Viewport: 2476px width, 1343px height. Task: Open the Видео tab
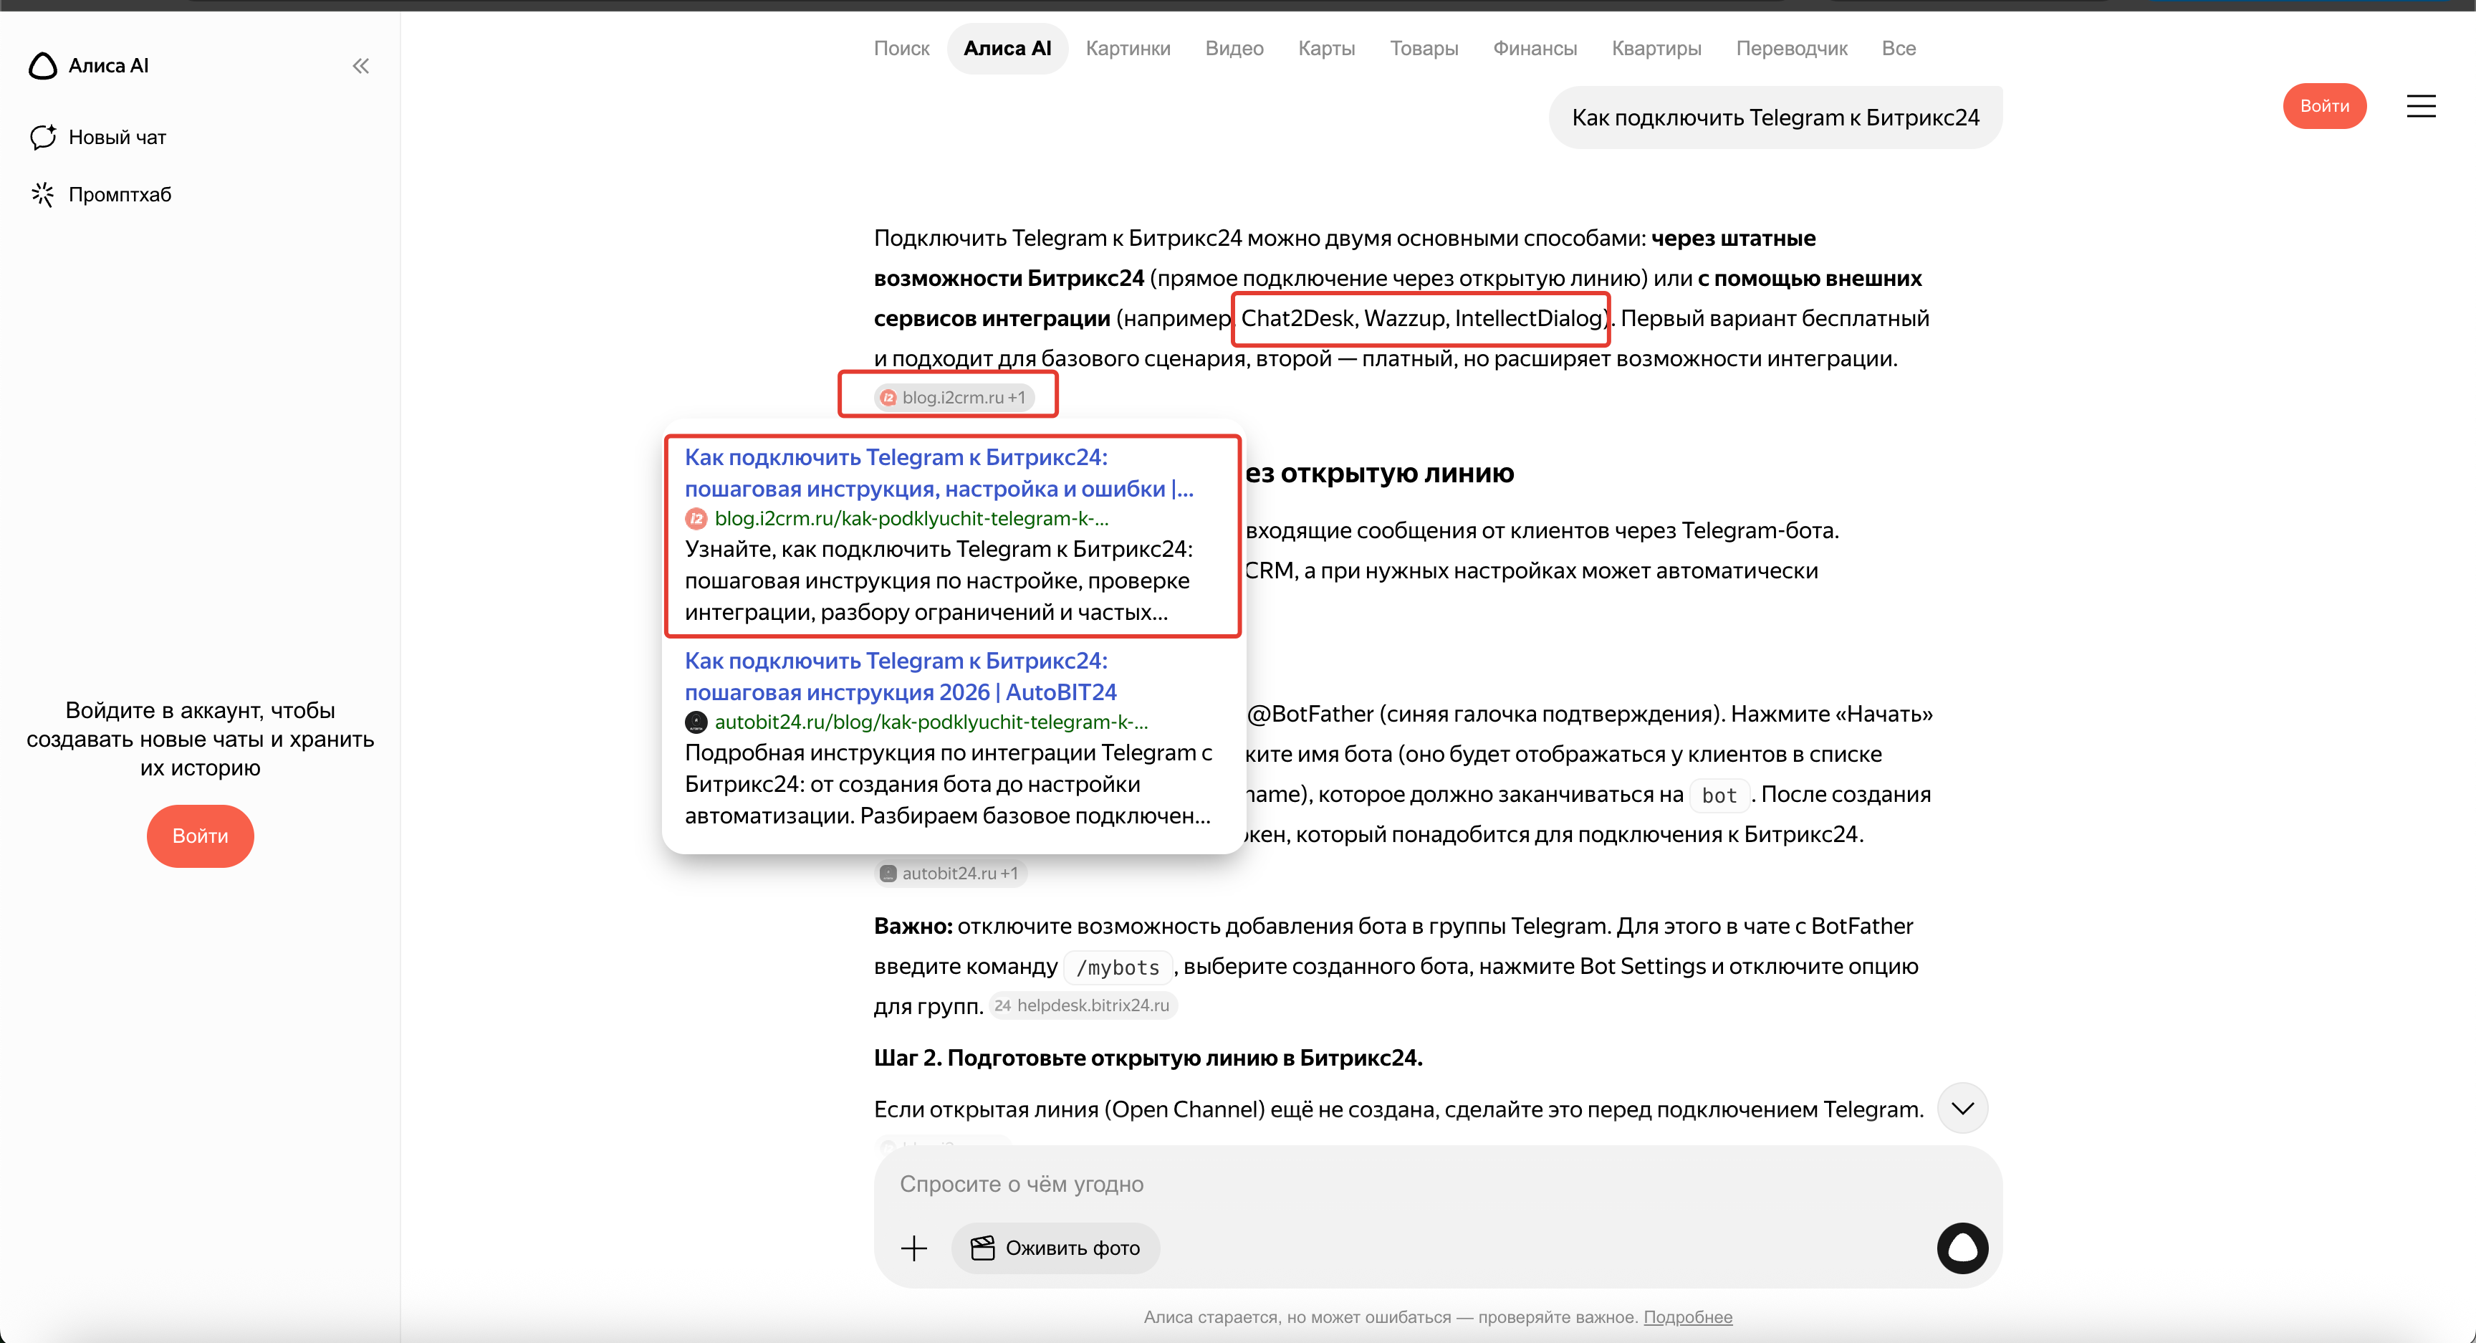(x=1234, y=48)
